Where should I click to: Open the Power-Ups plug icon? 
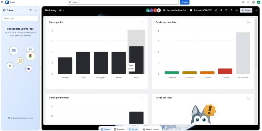(x=216, y=10)
